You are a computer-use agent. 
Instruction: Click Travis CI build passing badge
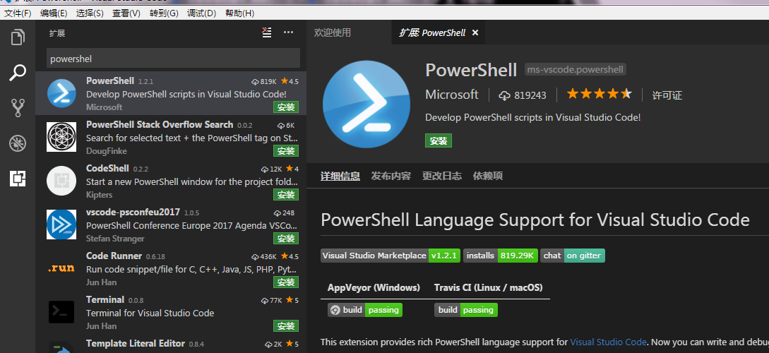[466, 310]
